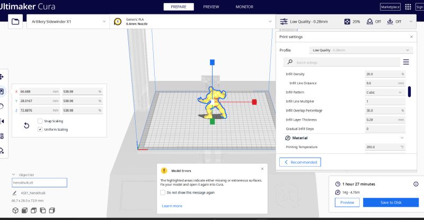Click the print settings scrollbar thumb
Image resolution: width=424 pixels, height=220 pixels.
[409, 91]
